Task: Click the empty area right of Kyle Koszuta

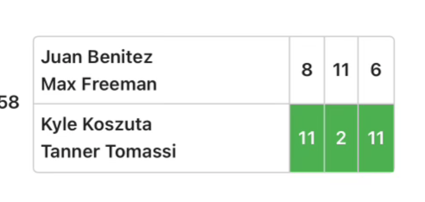Action: coord(220,125)
